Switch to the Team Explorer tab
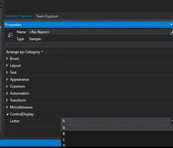The height and width of the screenshot is (148, 173). [47, 16]
